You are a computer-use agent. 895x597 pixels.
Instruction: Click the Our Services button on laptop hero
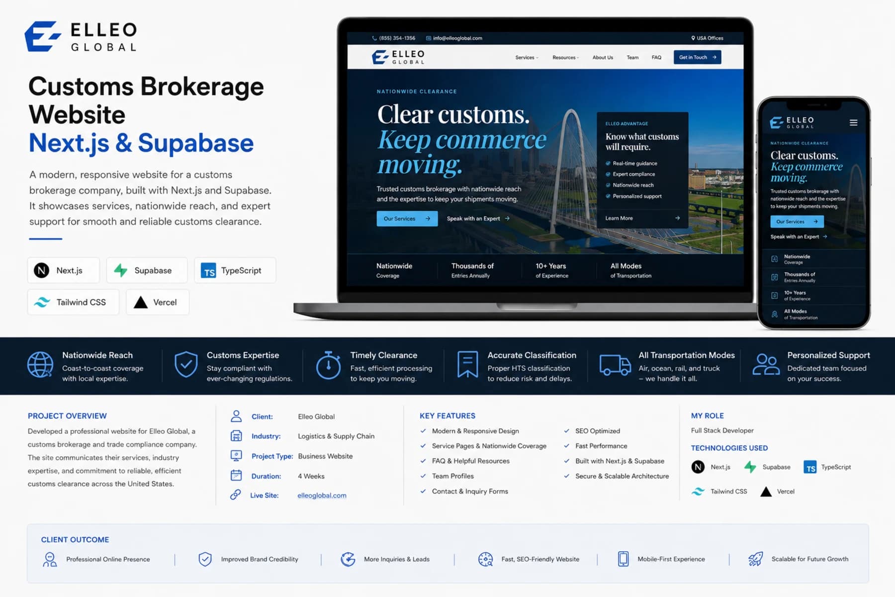407,218
